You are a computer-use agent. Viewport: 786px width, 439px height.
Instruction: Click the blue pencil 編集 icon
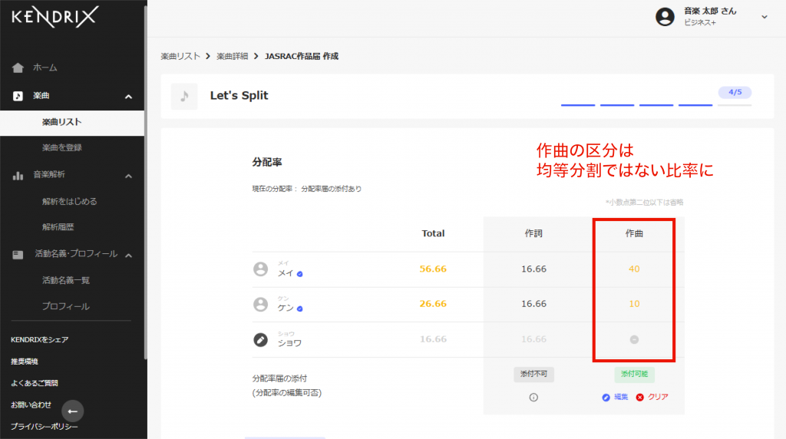click(606, 398)
